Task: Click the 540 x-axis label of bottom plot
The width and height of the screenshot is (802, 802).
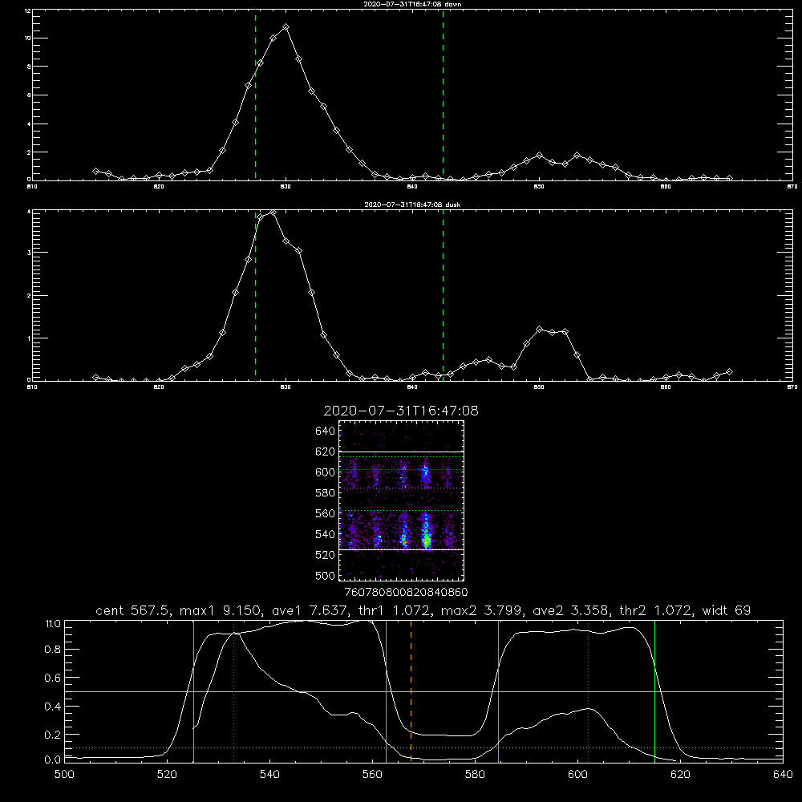Action: (269, 775)
